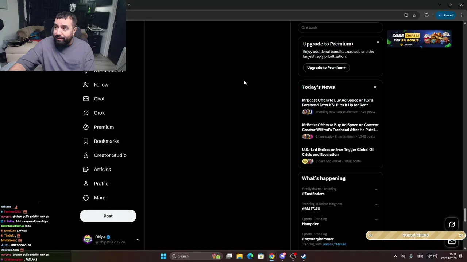Image resolution: width=467 pixels, height=262 pixels.
Task: Click the Grok logo icon in sidebar
Action: tap(86, 113)
